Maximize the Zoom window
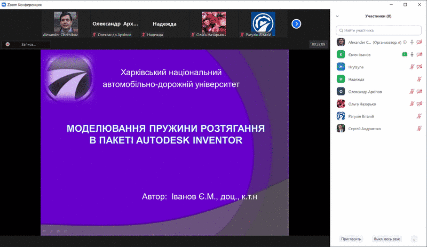 coord(405,5)
